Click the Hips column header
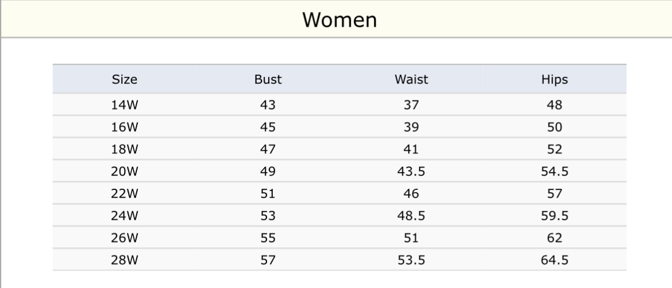 tap(554, 80)
